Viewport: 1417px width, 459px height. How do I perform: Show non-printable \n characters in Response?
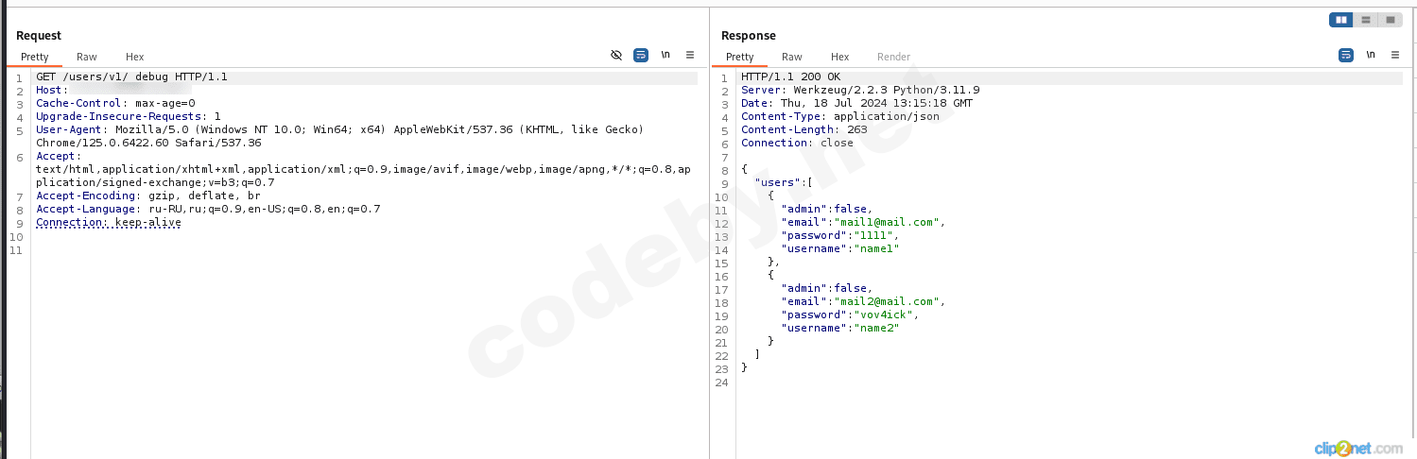point(1371,56)
